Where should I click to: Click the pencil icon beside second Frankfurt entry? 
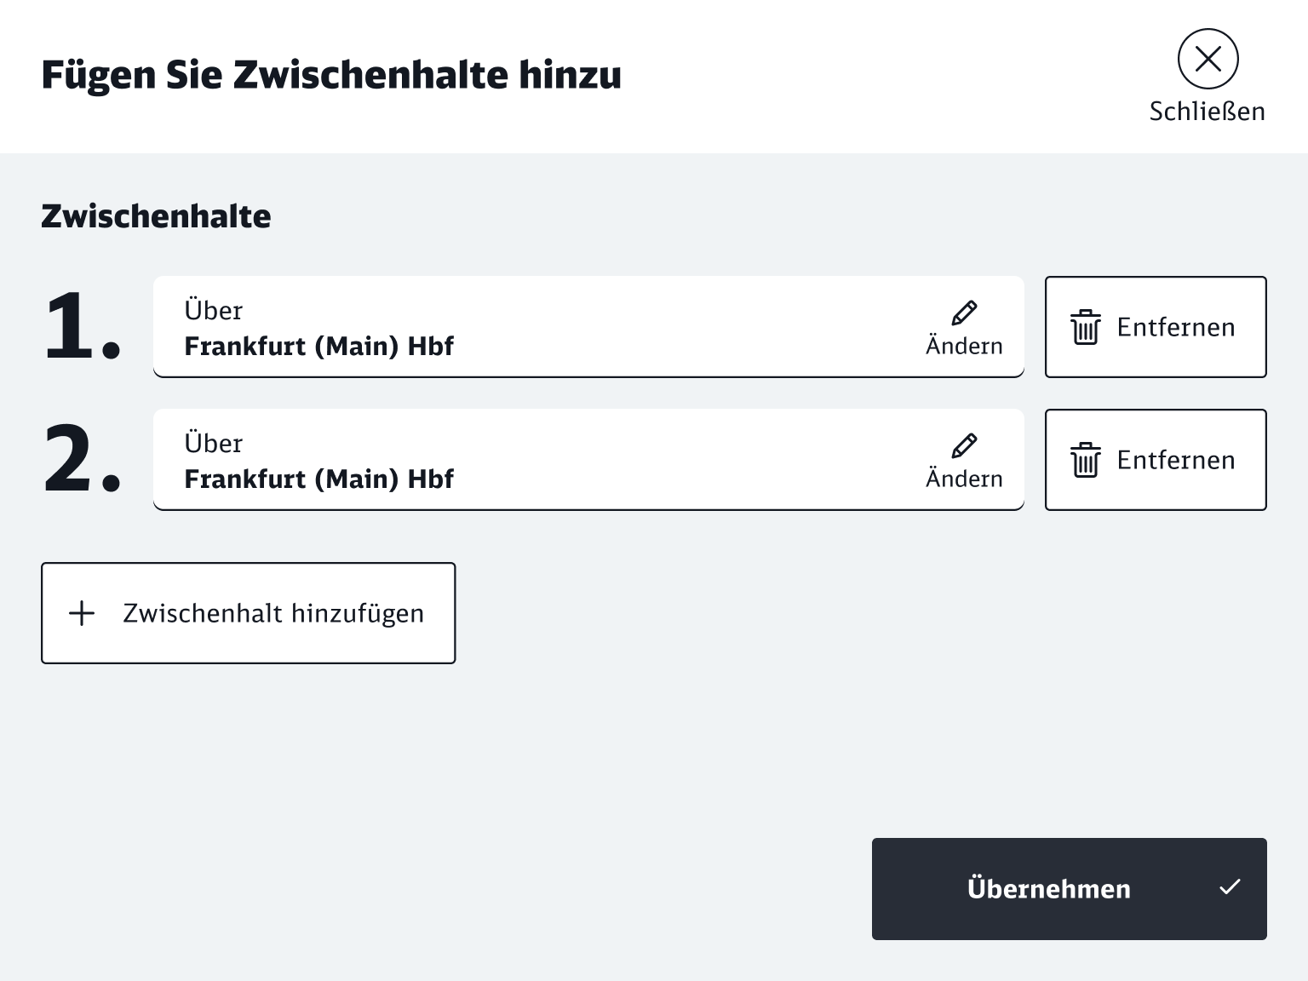click(x=965, y=445)
